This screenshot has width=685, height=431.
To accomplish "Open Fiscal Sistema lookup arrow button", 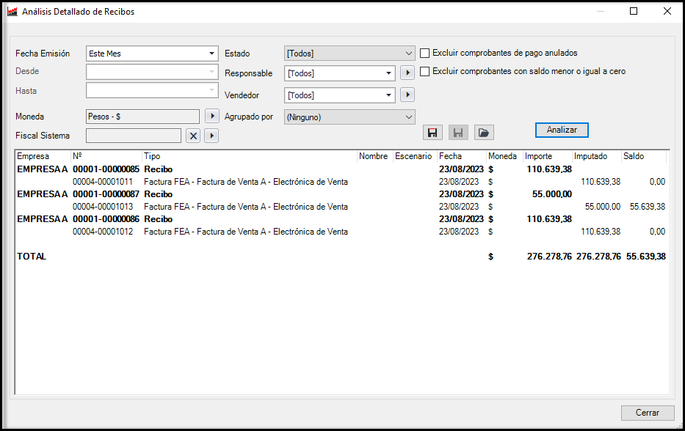I will (x=211, y=136).
